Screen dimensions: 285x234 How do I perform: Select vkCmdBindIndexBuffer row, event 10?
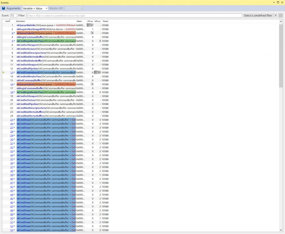[x=55, y=61]
